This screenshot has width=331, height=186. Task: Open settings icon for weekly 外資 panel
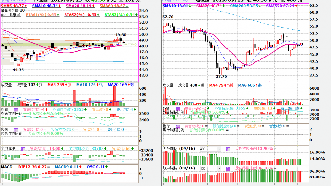(178, 109)
